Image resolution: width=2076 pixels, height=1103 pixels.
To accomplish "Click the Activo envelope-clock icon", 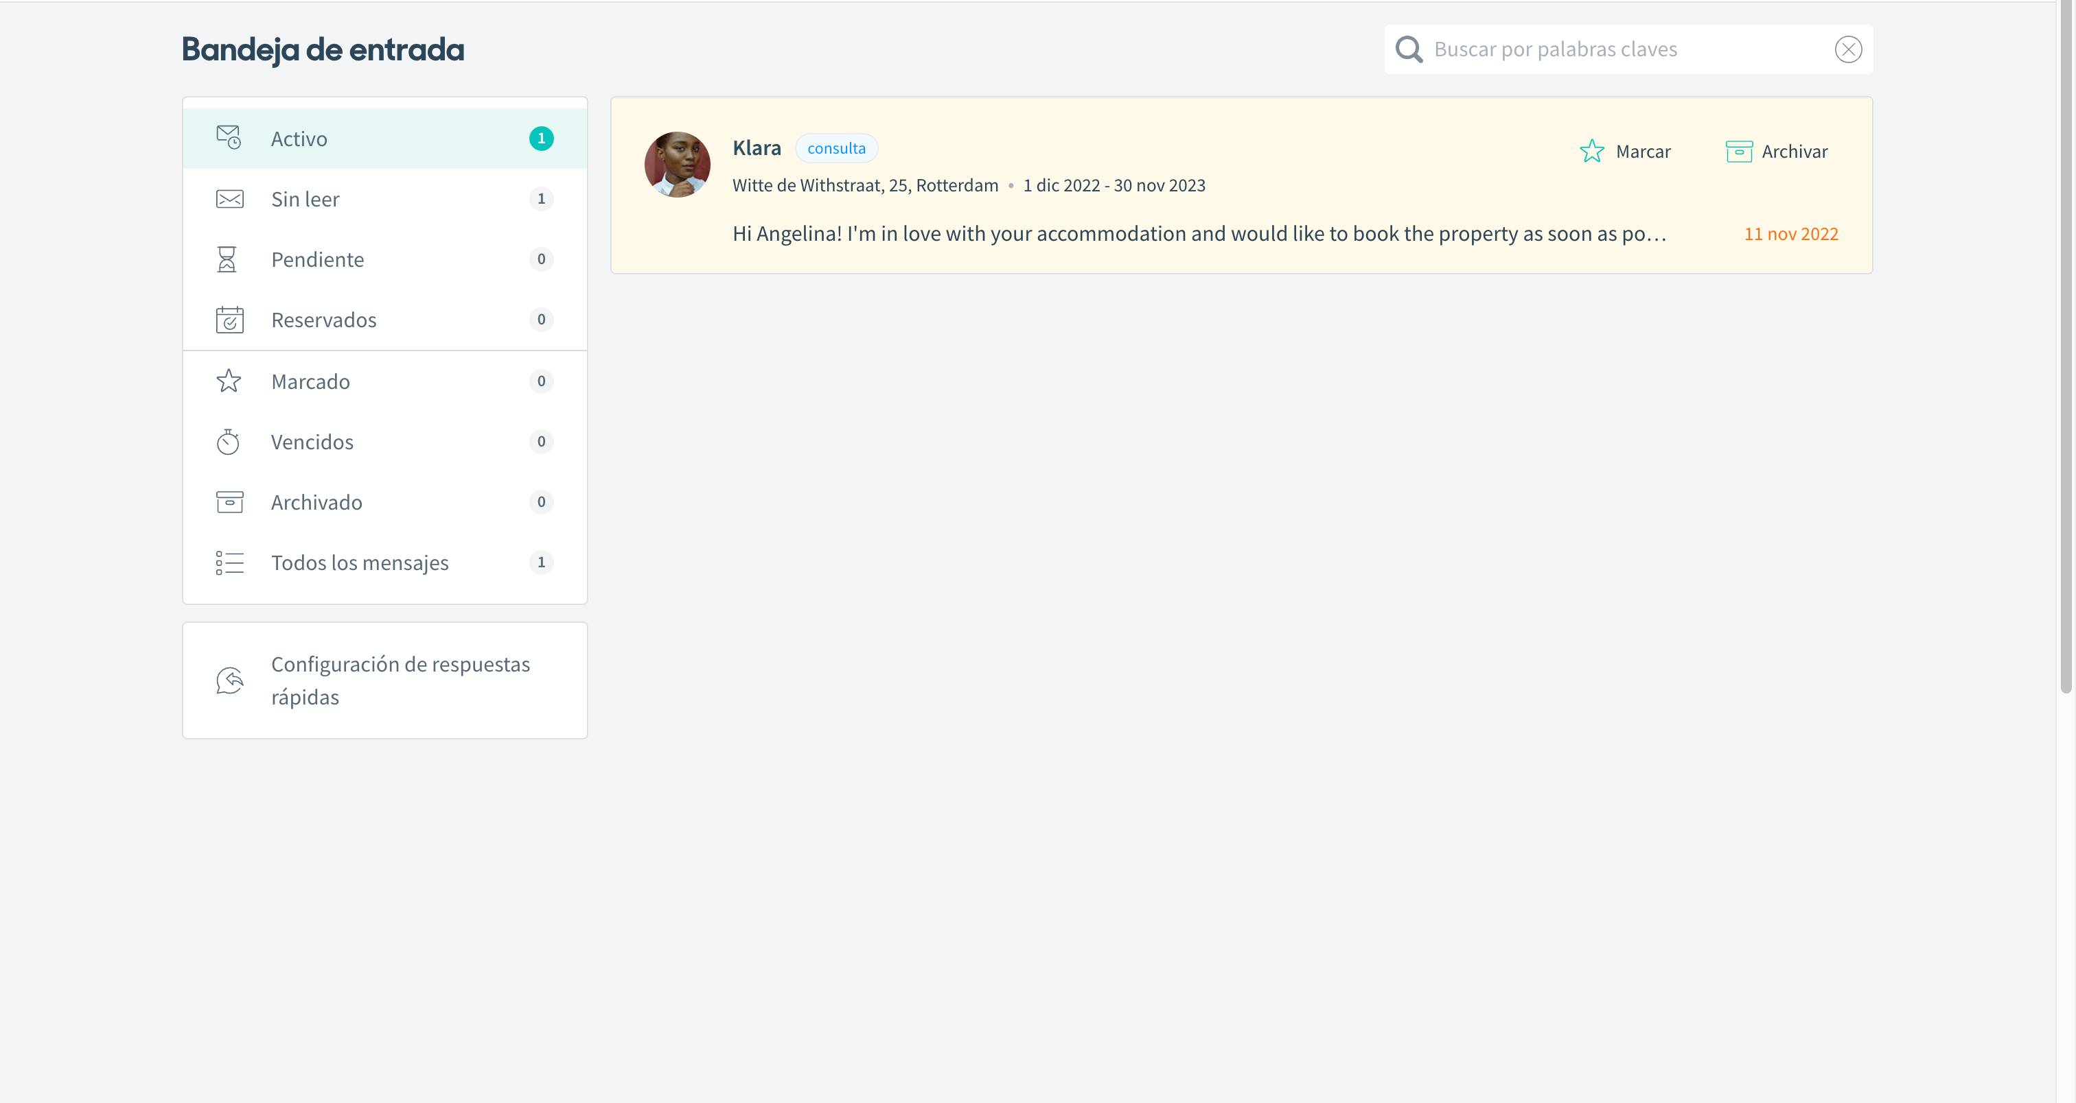I will click(229, 138).
